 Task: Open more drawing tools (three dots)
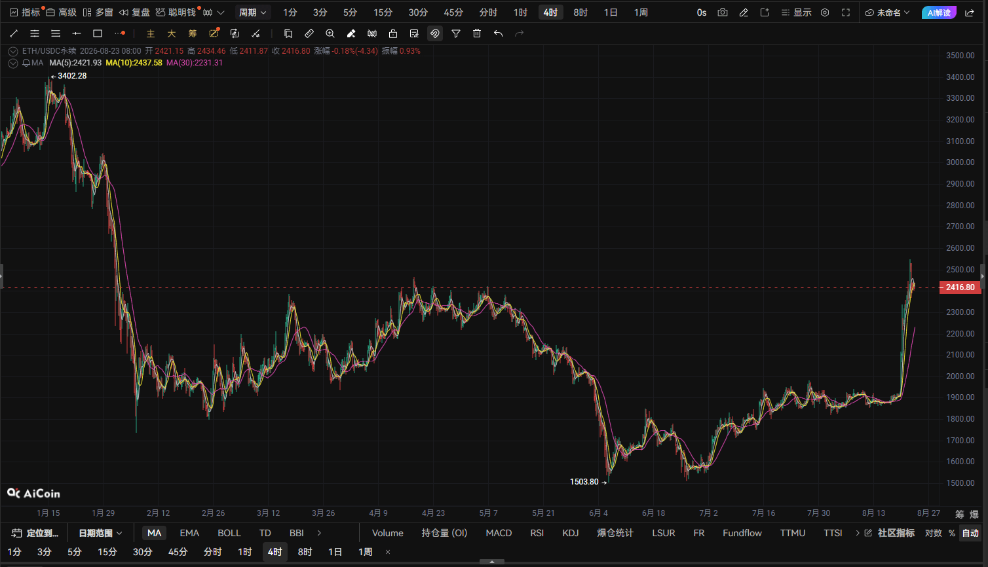[x=119, y=33]
